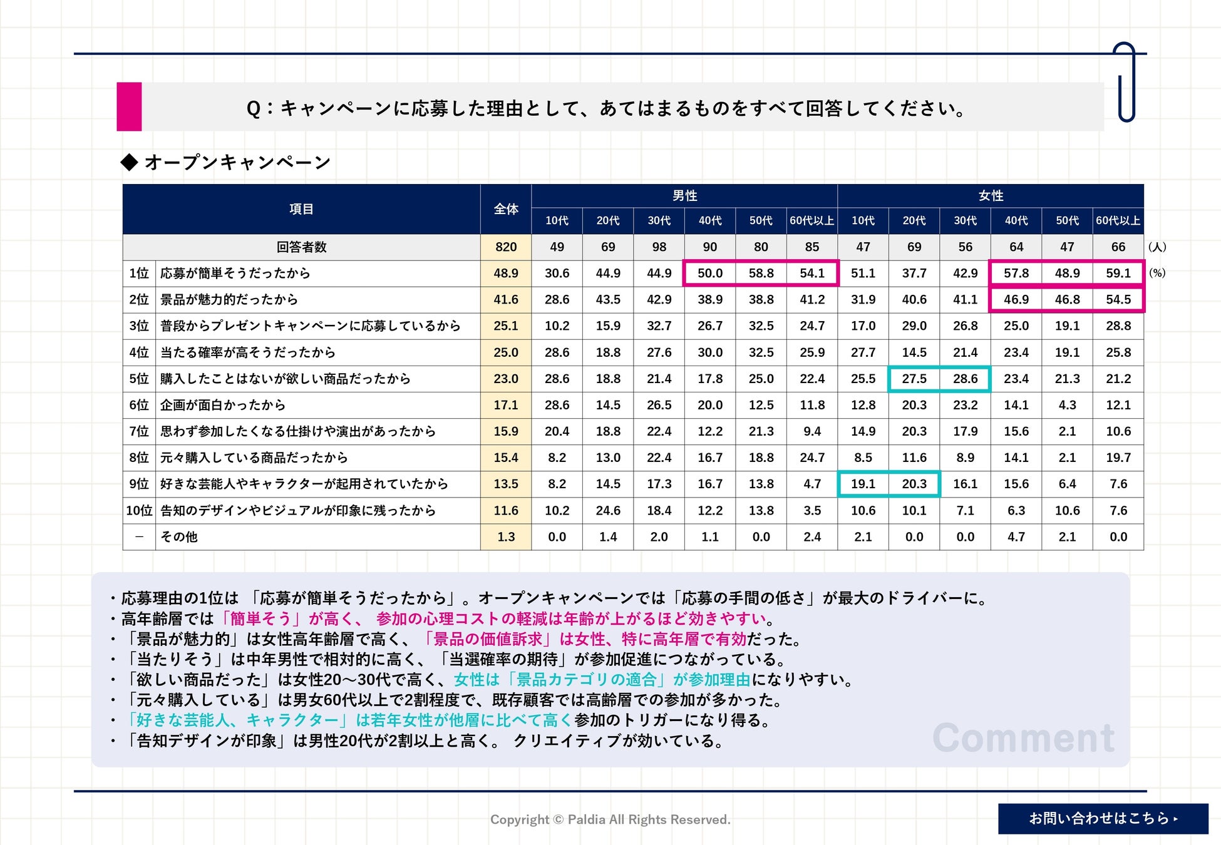Click row label 当たる確率が高そうだったから
The height and width of the screenshot is (845, 1221).
pos(248,352)
